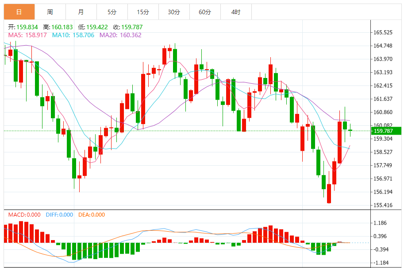This screenshot has height=268, width=404.
Task: Click the lowest red candlestick near 155.416
Action: tap(329, 194)
